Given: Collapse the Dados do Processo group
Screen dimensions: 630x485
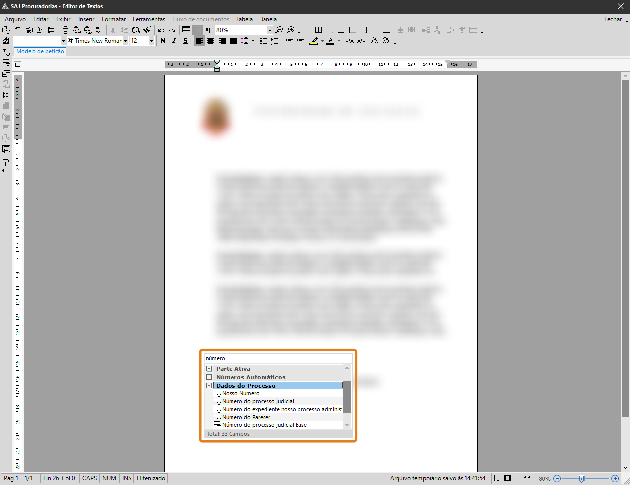Looking at the screenshot, I should coord(209,386).
